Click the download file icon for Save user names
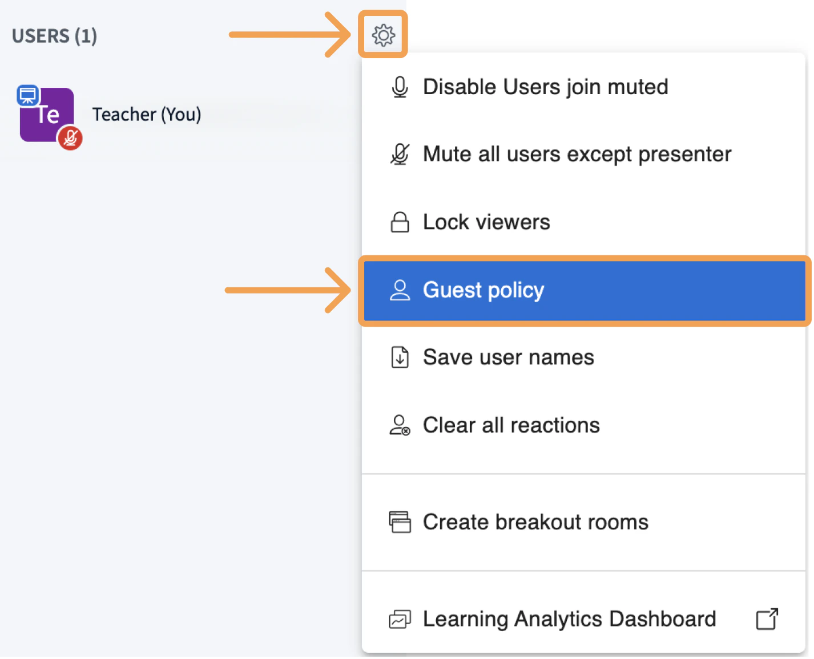The image size is (814, 659). [400, 357]
